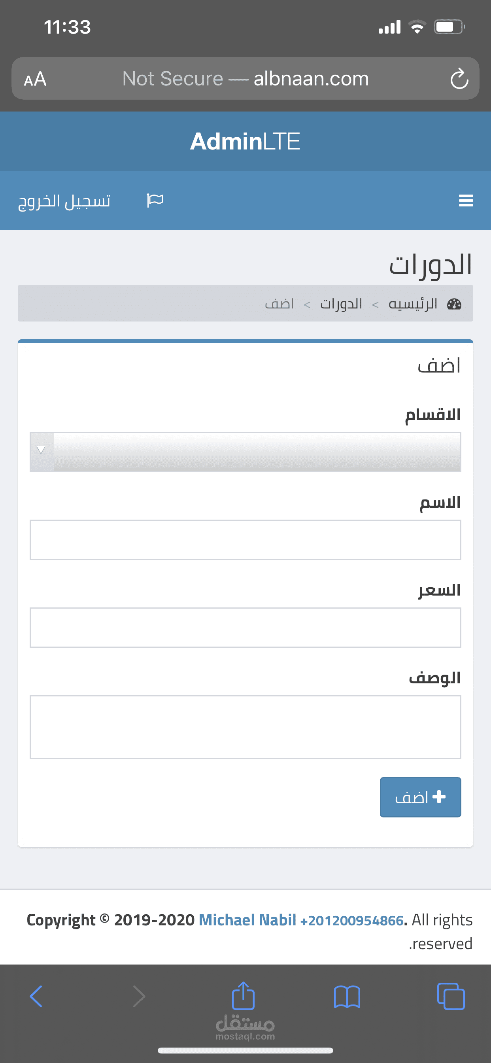Click the dashboard icon in breadcrumb
This screenshot has height=1063, width=491.
(454, 304)
